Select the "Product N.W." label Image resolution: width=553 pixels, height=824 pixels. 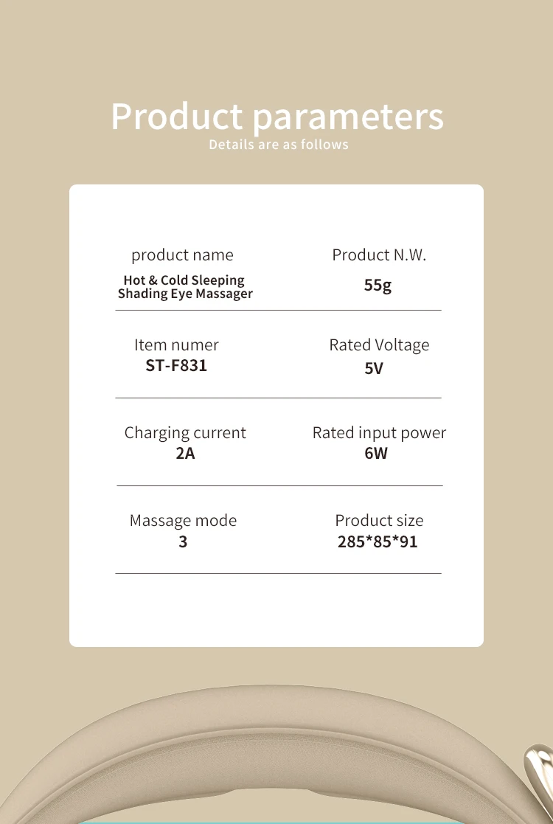379,255
